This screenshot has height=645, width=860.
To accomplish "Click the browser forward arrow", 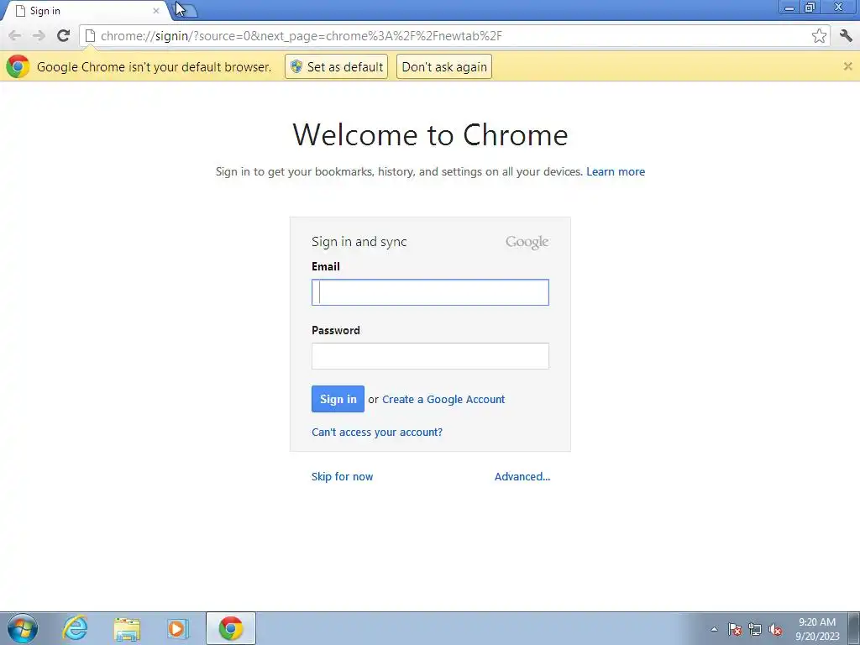I will (39, 36).
